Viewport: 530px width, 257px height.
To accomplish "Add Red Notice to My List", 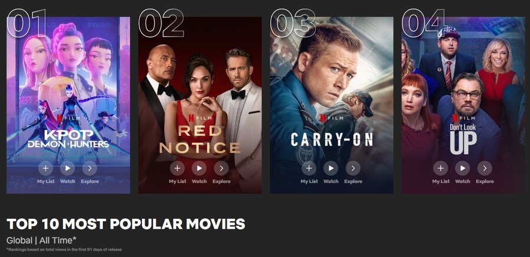I will coord(177,168).
